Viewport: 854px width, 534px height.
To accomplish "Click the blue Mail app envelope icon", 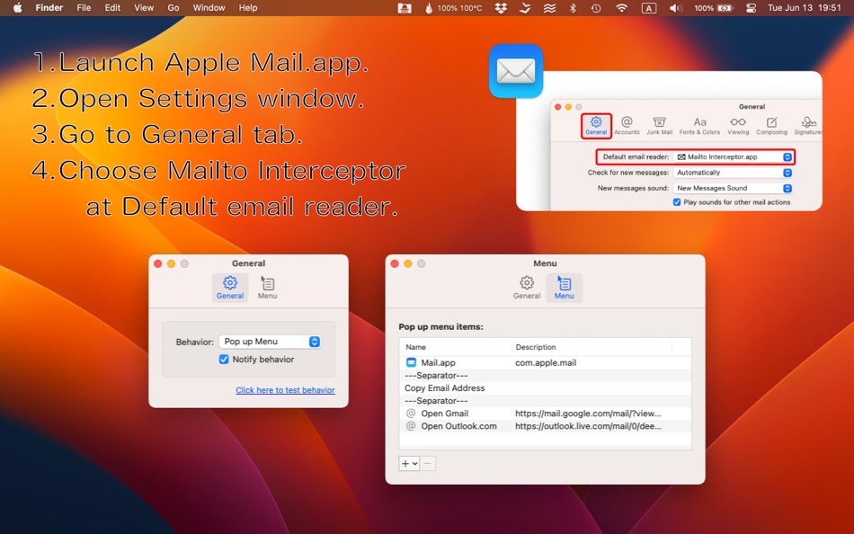I will tap(516, 71).
